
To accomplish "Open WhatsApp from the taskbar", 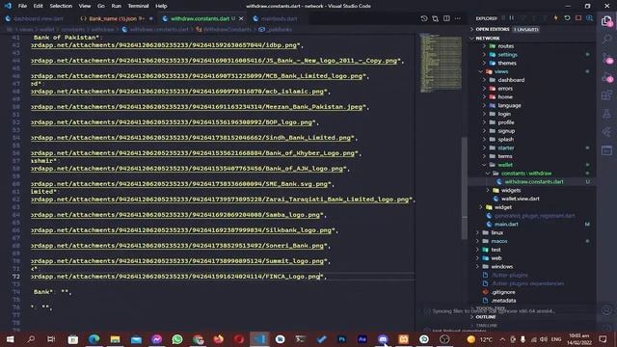I will (x=177, y=338).
